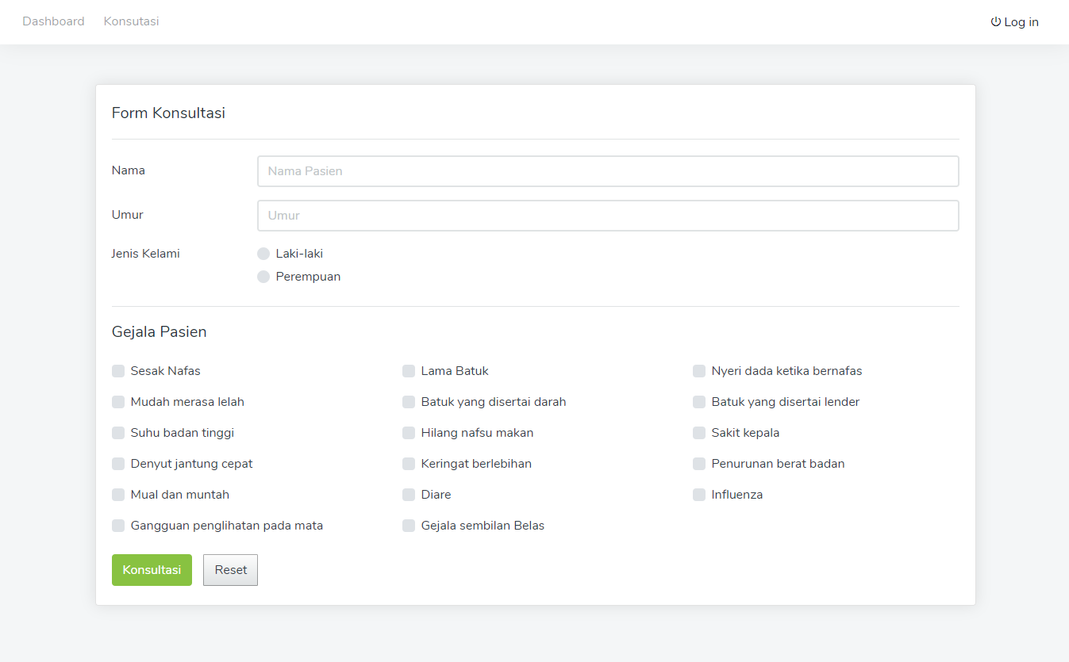Screen dimensions: 1069x662
Task: Select the Laki-laki radio option
Action: coord(263,254)
